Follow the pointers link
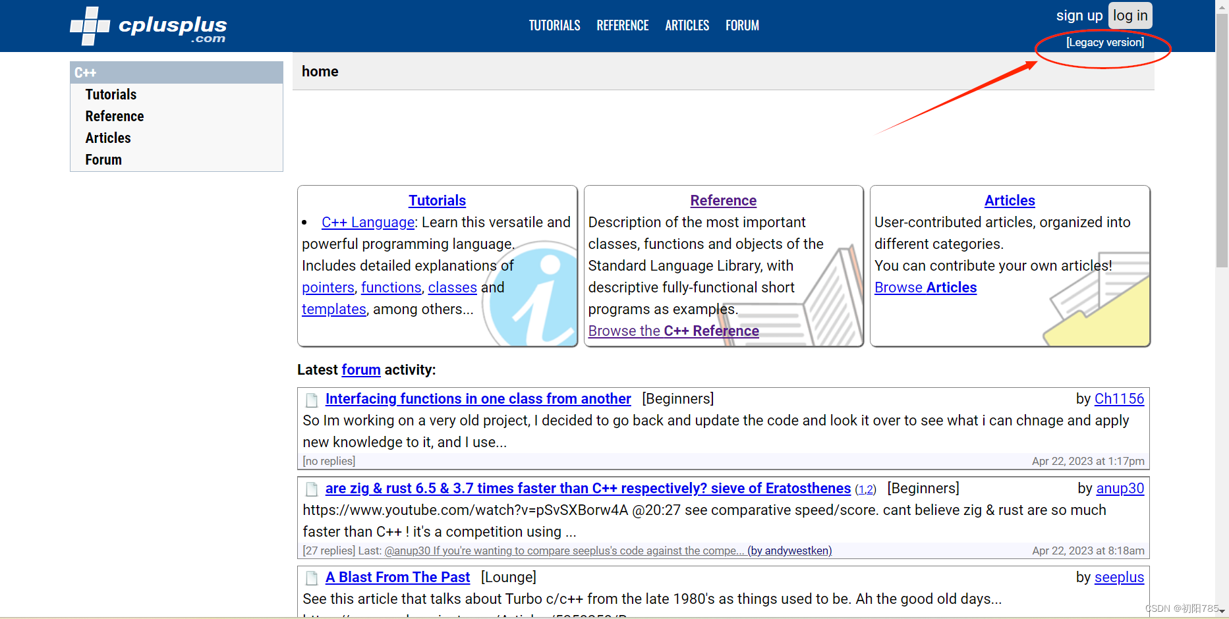This screenshot has width=1229, height=619. coord(328,288)
